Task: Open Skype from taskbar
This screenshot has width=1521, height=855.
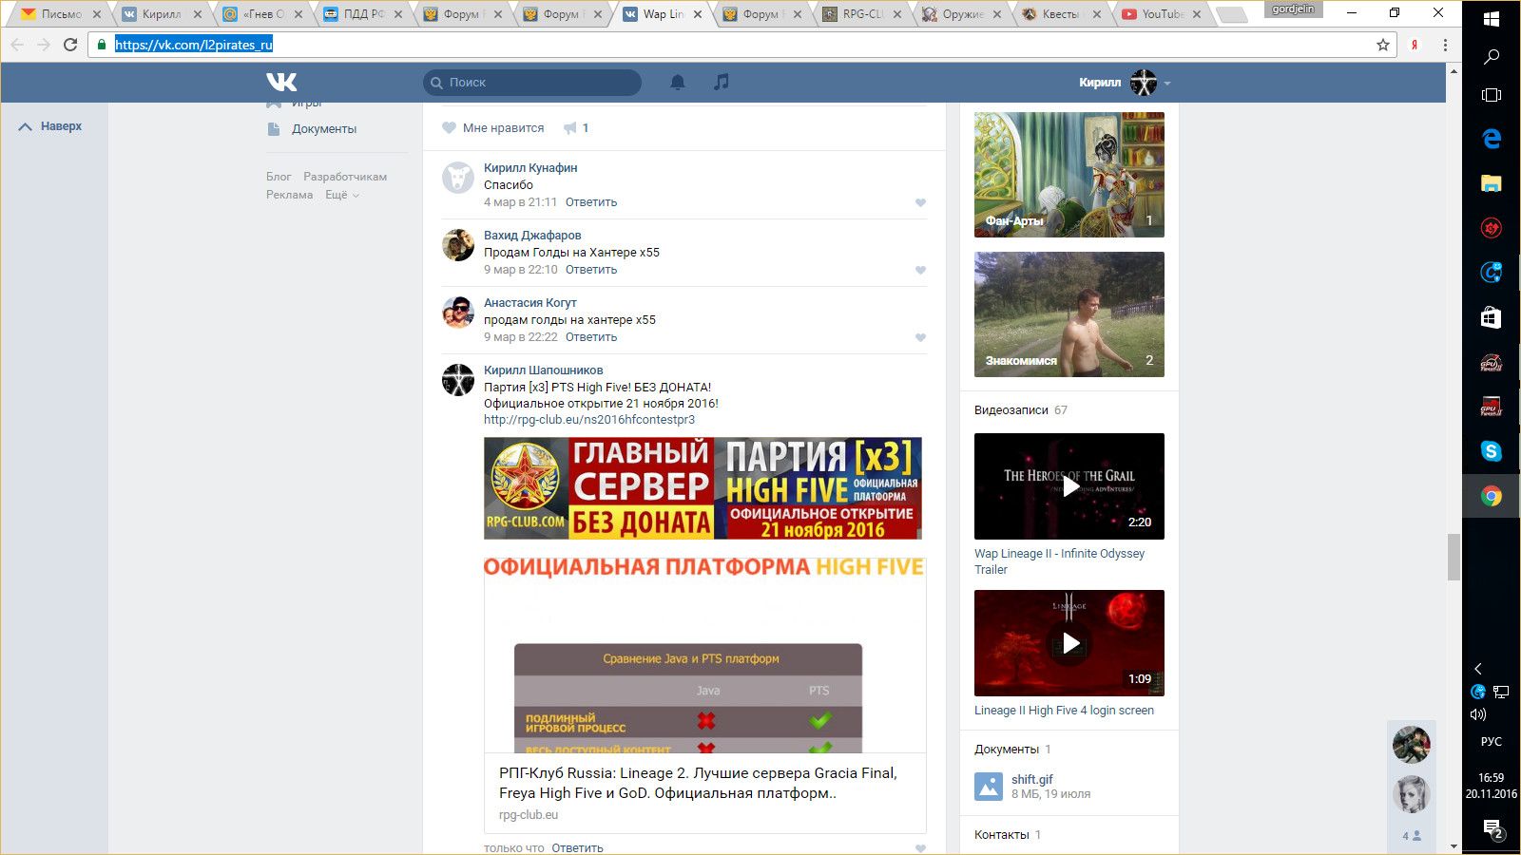Action: pyautogui.click(x=1492, y=451)
